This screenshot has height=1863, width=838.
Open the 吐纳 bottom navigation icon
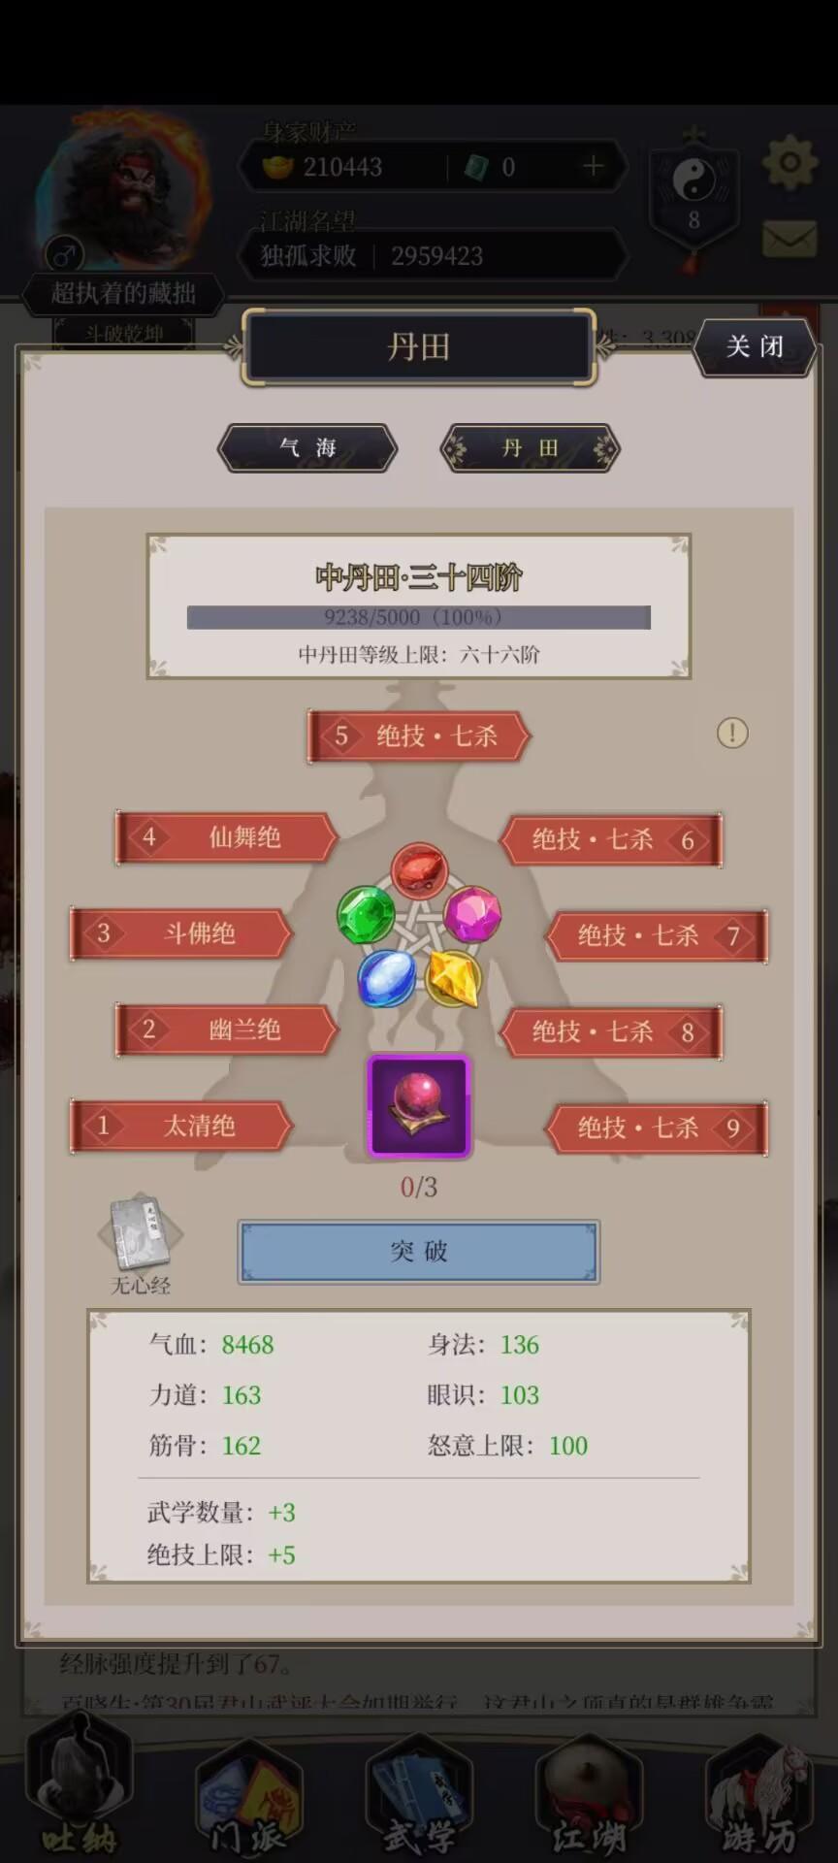pos(80,1793)
